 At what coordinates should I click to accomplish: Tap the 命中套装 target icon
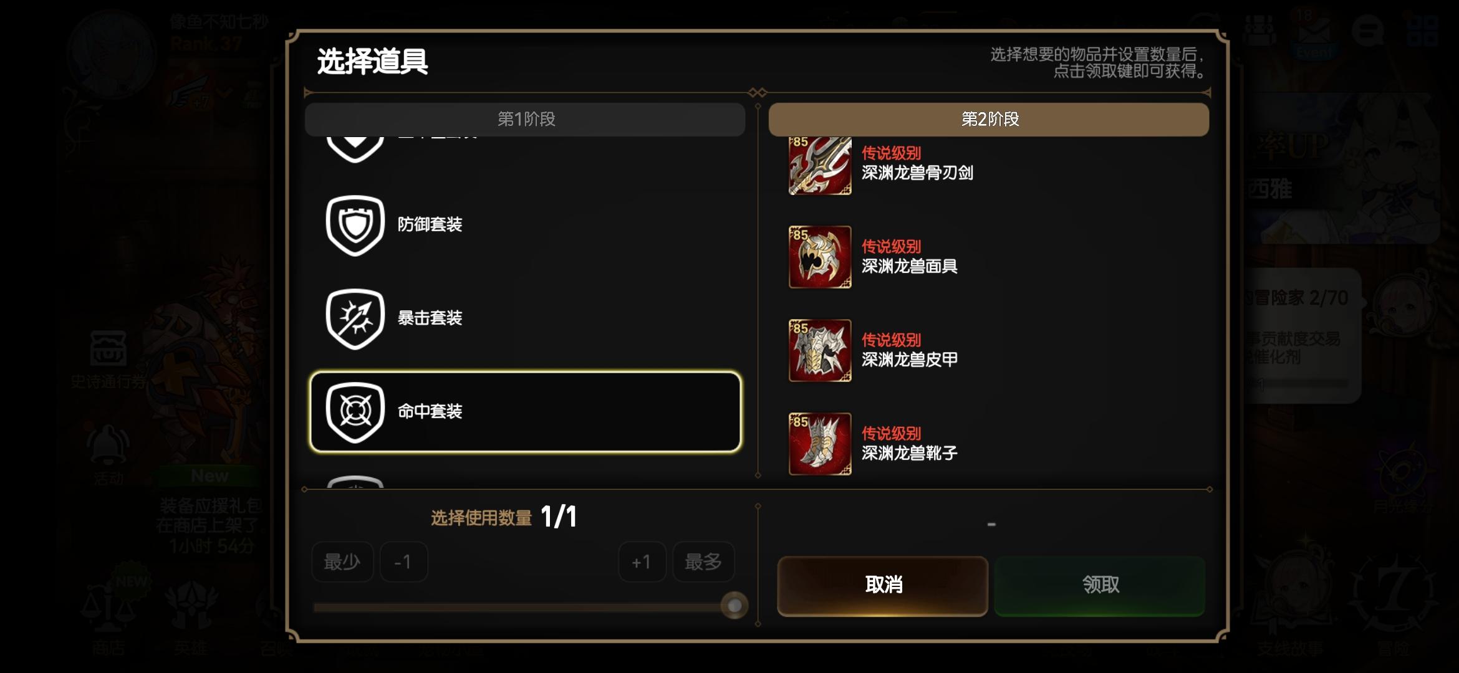[355, 412]
